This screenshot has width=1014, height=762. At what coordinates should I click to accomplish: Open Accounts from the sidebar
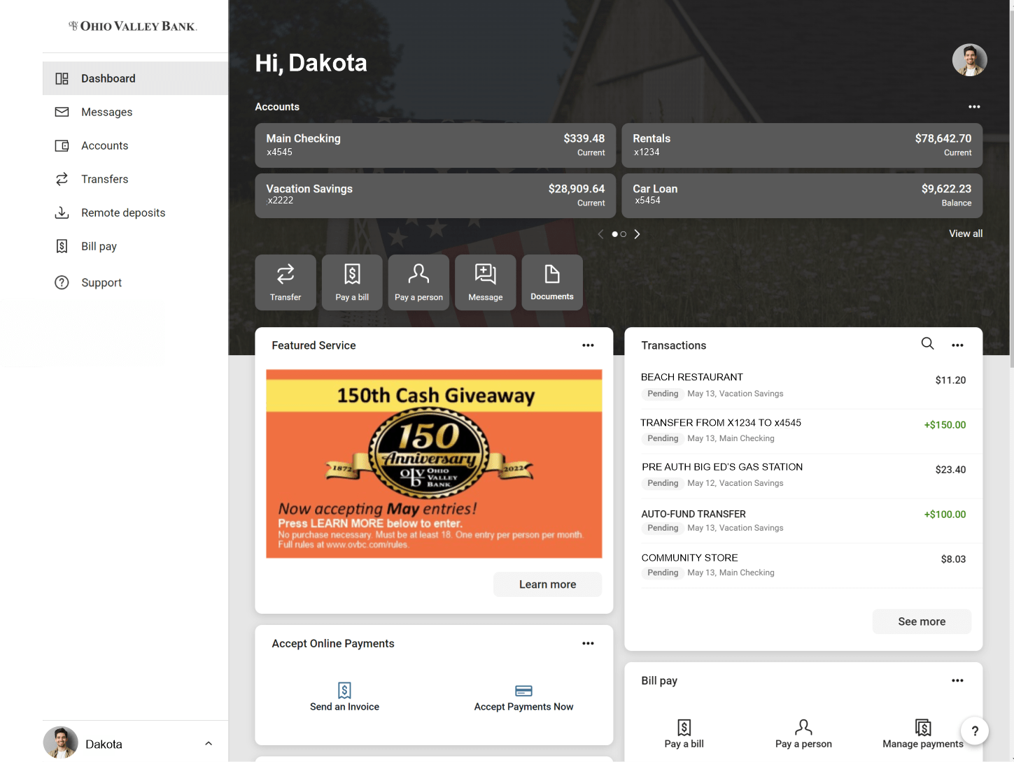point(104,145)
